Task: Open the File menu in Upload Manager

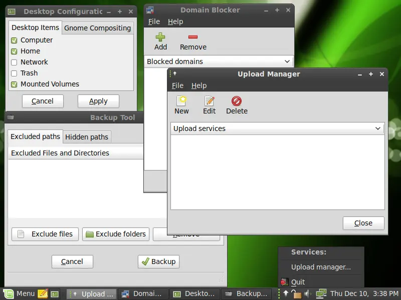Action: point(177,85)
